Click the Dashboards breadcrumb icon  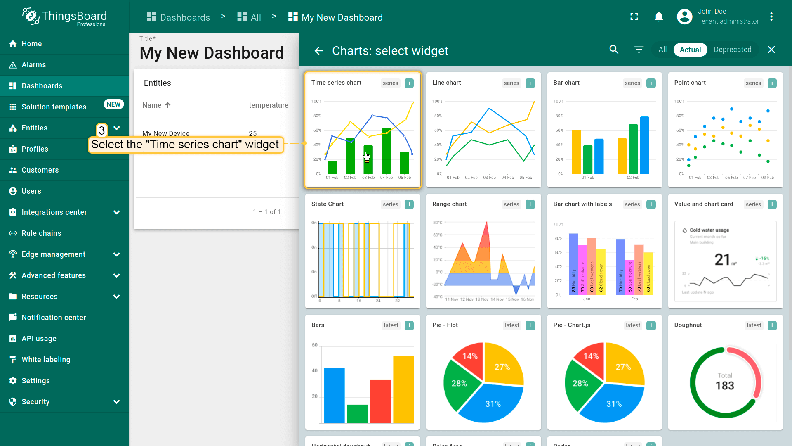[x=151, y=17]
